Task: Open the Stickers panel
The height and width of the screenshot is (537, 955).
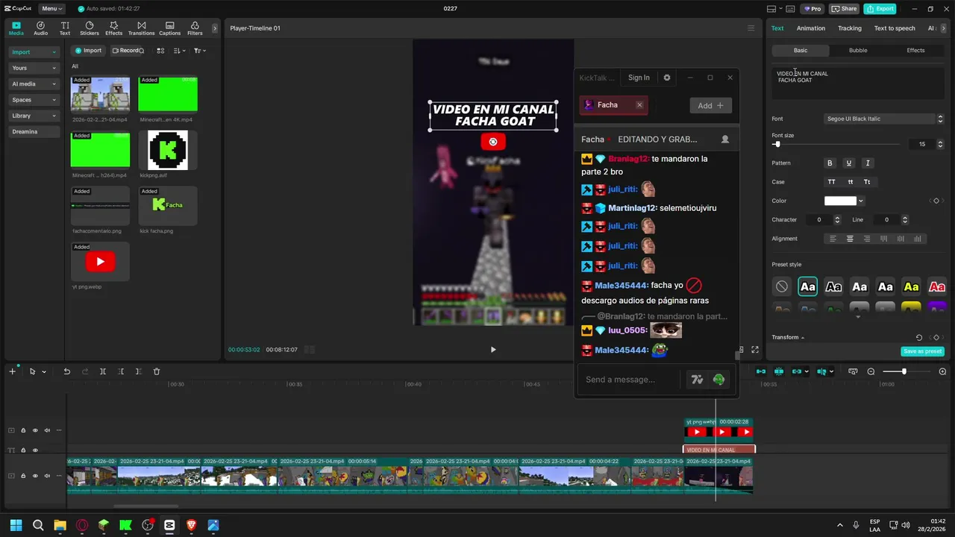Action: point(90,28)
